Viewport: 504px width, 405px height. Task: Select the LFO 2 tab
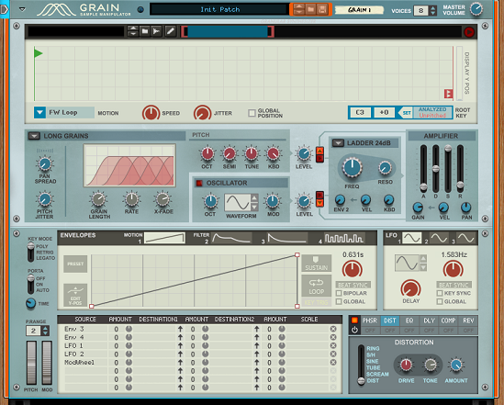(439, 238)
